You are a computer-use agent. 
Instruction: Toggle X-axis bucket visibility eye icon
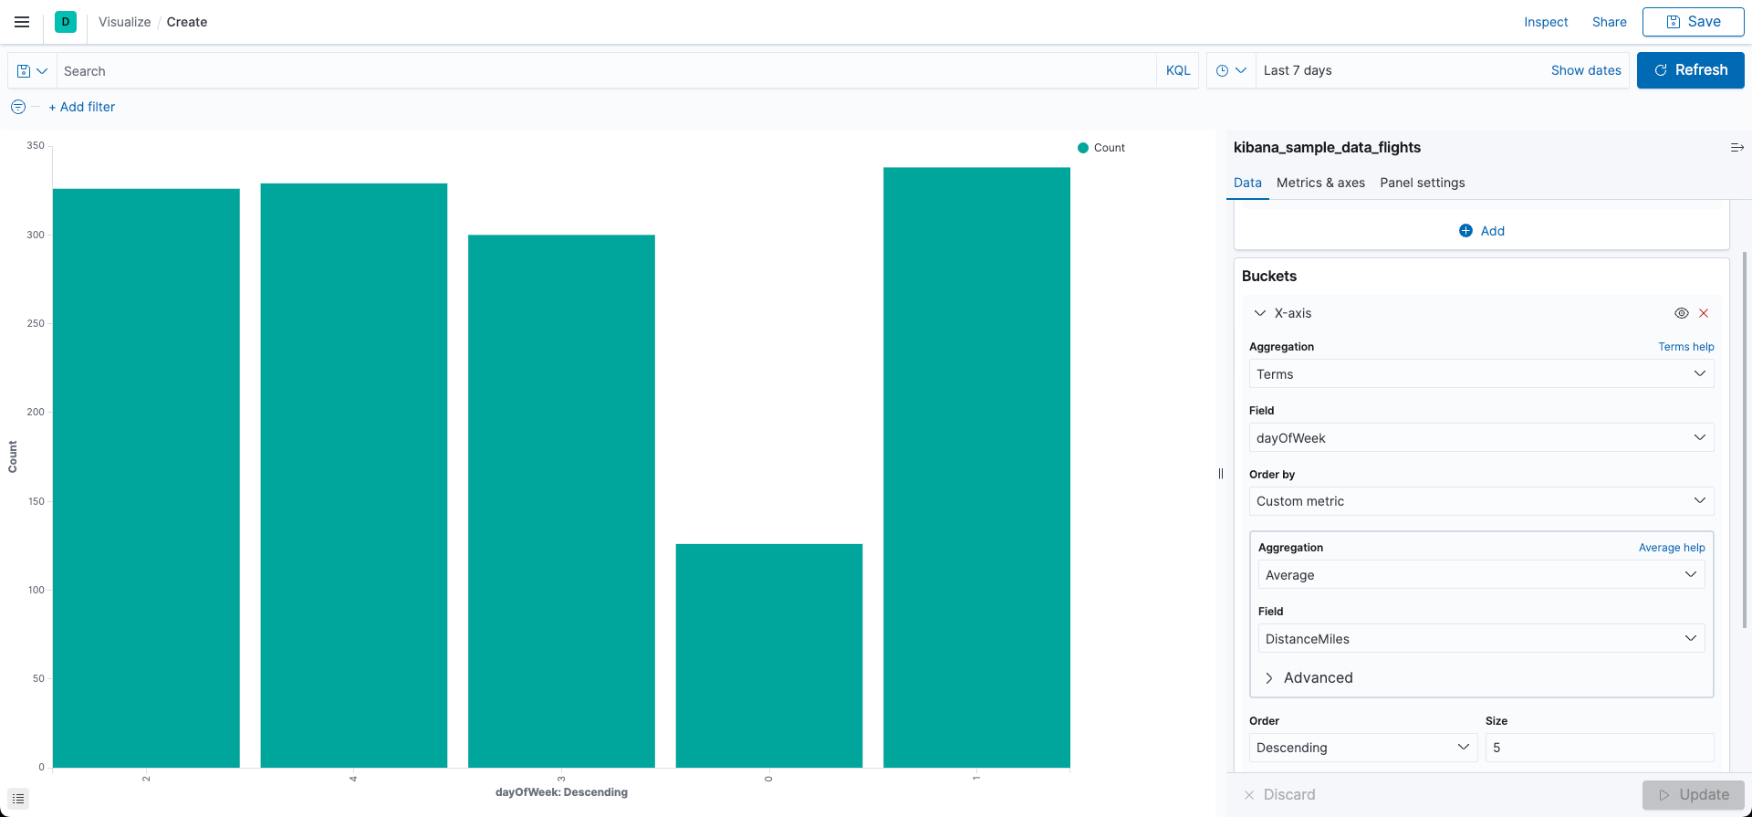(1682, 313)
